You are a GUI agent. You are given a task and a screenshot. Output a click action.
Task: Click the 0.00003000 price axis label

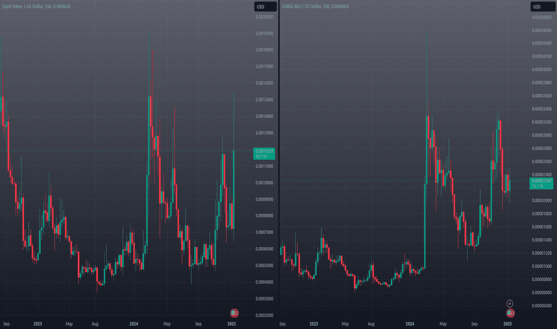[x=541, y=135]
